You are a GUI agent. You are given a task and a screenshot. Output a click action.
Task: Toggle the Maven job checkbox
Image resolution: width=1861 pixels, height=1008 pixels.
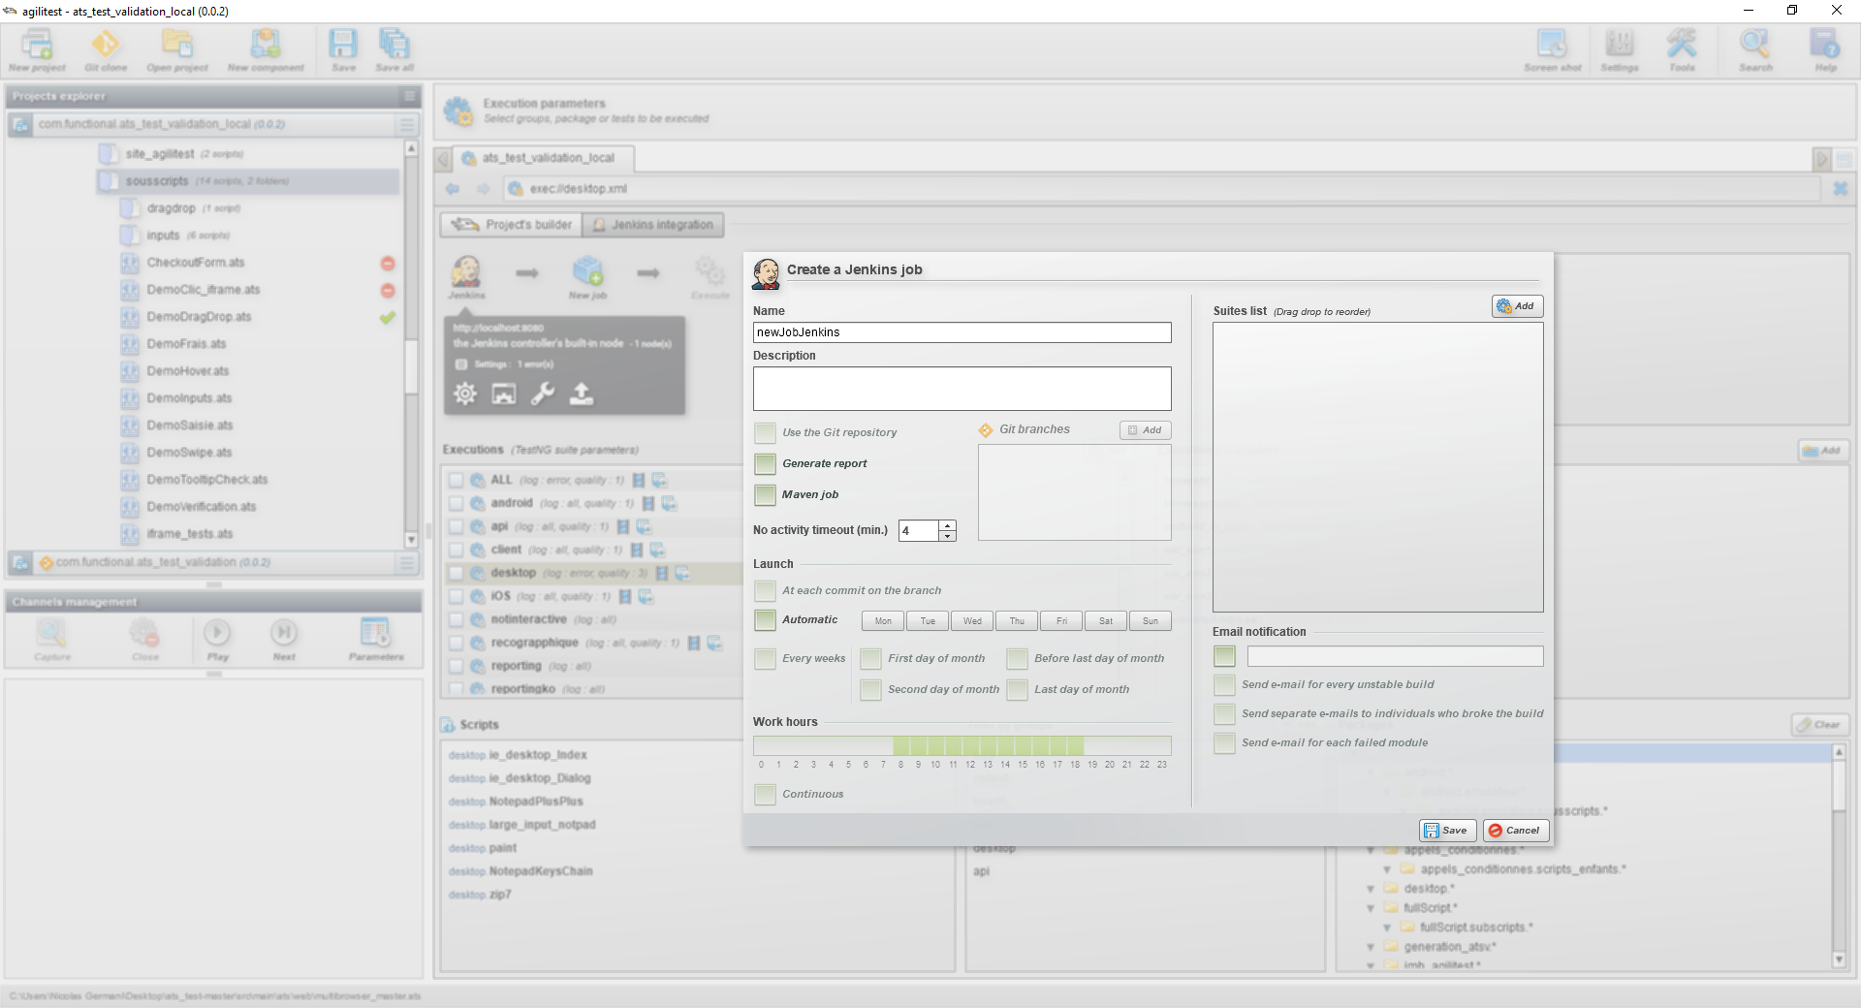click(x=765, y=495)
